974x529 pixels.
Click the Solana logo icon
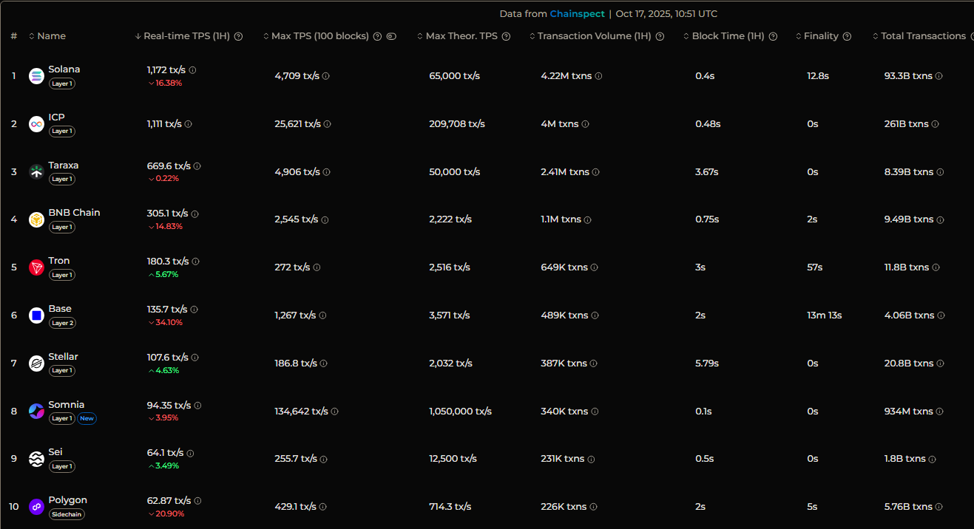pyautogui.click(x=36, y=76)
